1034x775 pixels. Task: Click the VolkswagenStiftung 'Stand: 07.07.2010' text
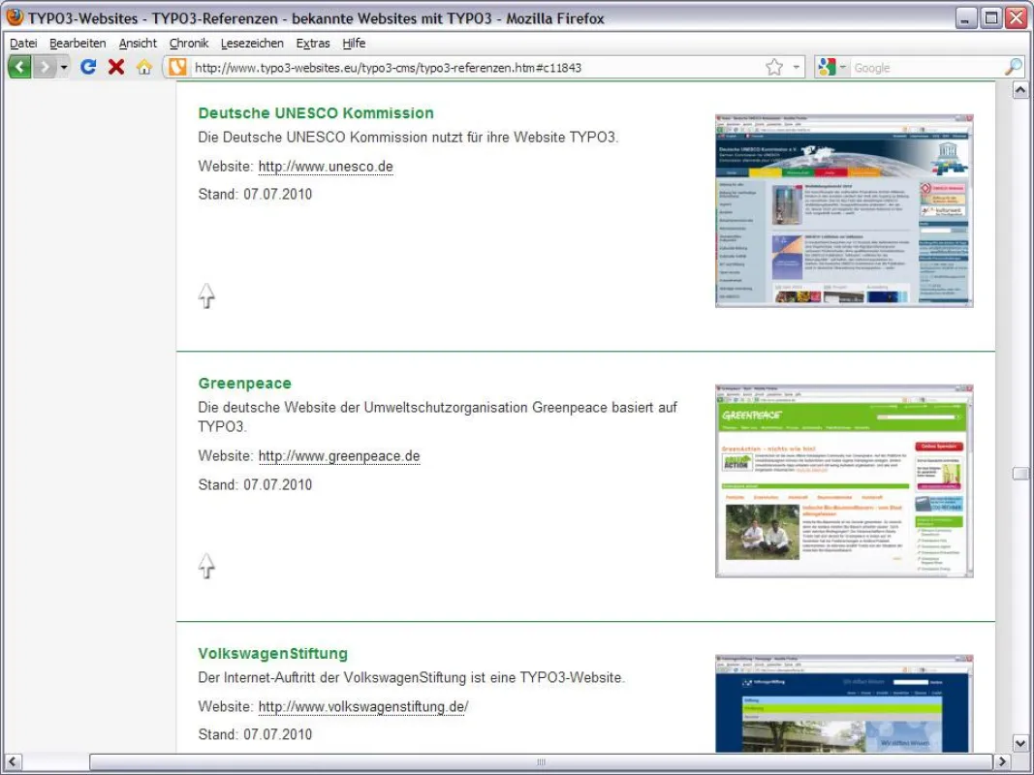(255, 734)
